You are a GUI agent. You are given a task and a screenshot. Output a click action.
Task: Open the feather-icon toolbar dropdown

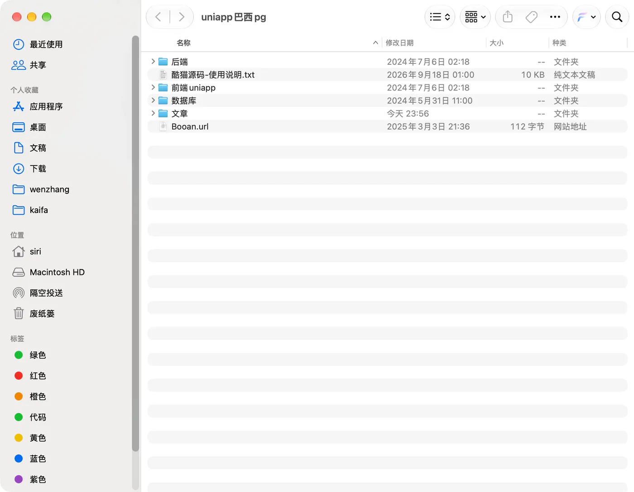click(586, 17)
